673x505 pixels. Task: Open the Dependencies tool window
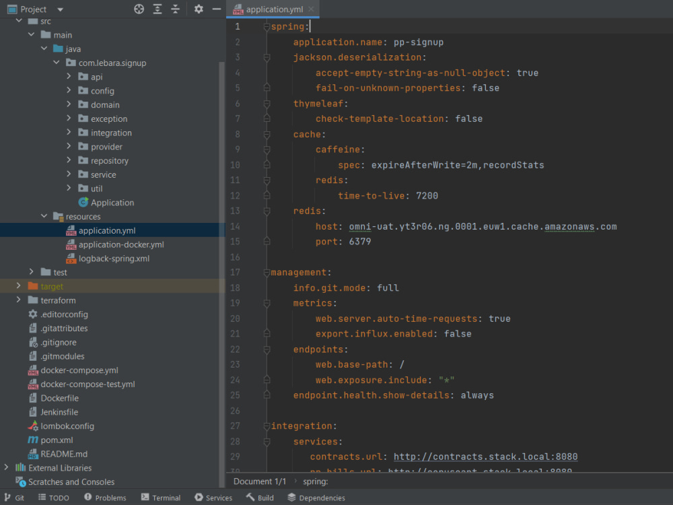click(x=316, y=498)
